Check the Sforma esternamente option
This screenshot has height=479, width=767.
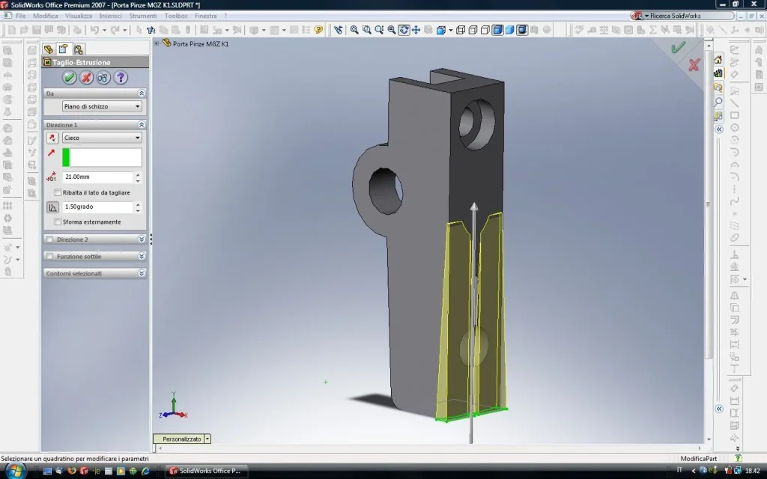pyautogui.click(x=58, y=222)
